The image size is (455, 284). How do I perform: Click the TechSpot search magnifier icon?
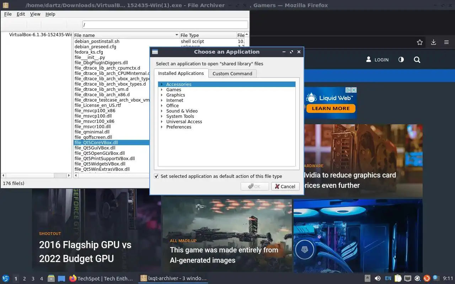(417, 60)
